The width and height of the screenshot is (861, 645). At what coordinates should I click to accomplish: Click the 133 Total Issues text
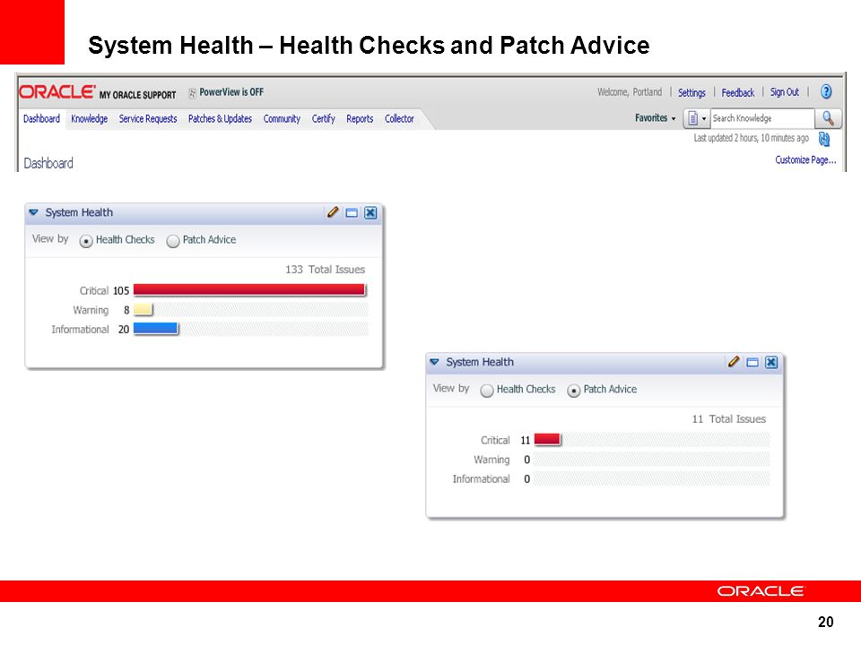click(325, 270)
